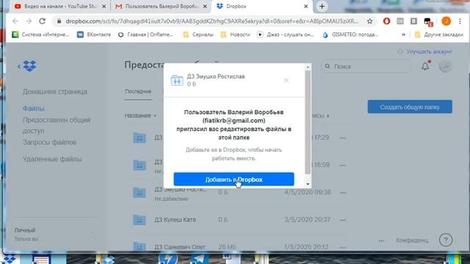
Task: Click the Dropbox logo in sidebar
Action: coord(29,66)
